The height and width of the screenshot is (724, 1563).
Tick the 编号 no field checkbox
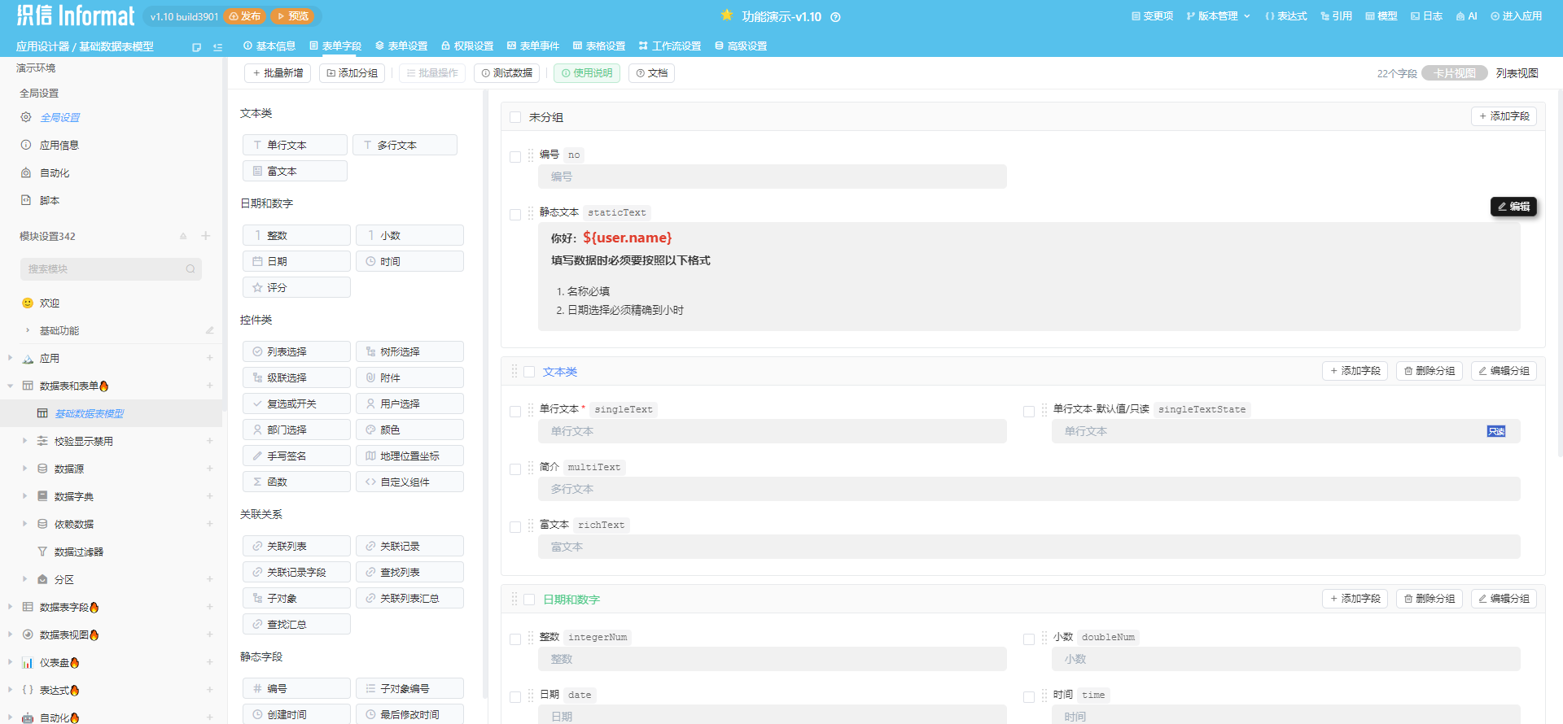coord(515,157)
